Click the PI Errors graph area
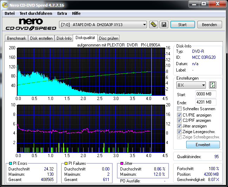Screen dimensions: 228x187 91,71
